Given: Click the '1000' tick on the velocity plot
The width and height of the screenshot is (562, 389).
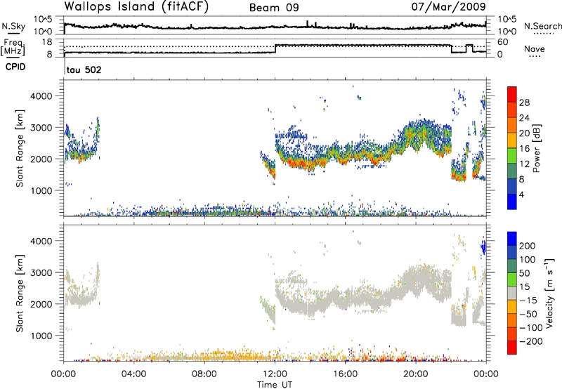Looking at the screenshot, I should pyautogui.click(x=41, y=336).
